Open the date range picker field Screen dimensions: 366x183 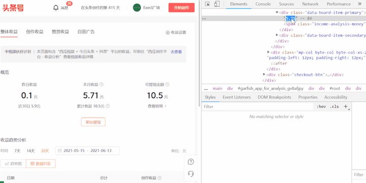(87, 151)
